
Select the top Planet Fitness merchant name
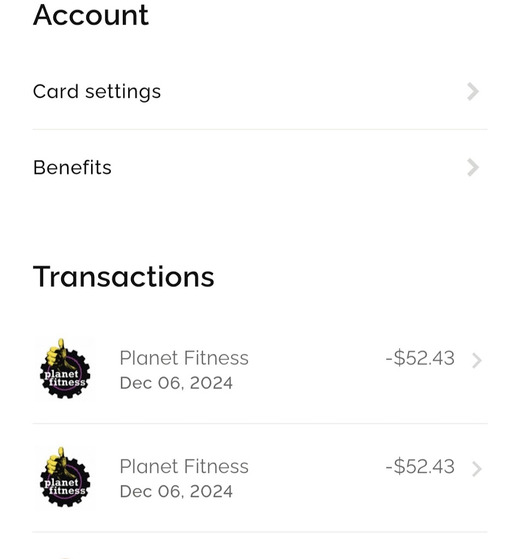184,358
